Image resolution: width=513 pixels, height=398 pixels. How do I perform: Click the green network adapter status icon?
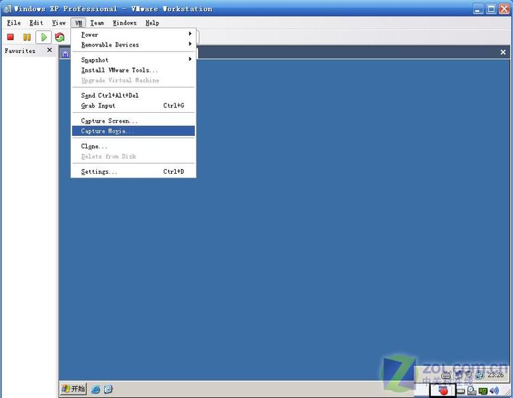[x=483, y=391]
